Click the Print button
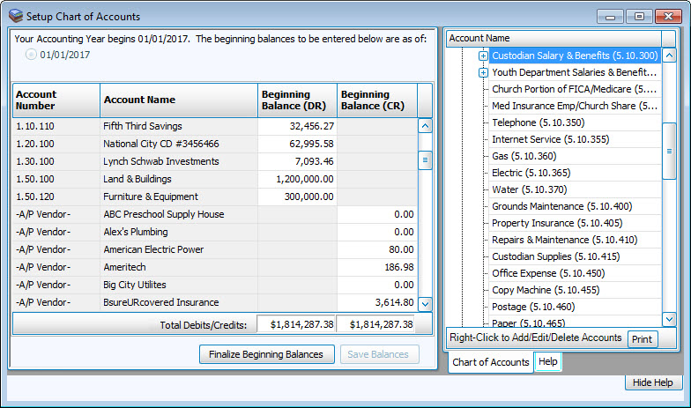Image resolution: width=691 pixels, height=408 pixels. point(643,338)
